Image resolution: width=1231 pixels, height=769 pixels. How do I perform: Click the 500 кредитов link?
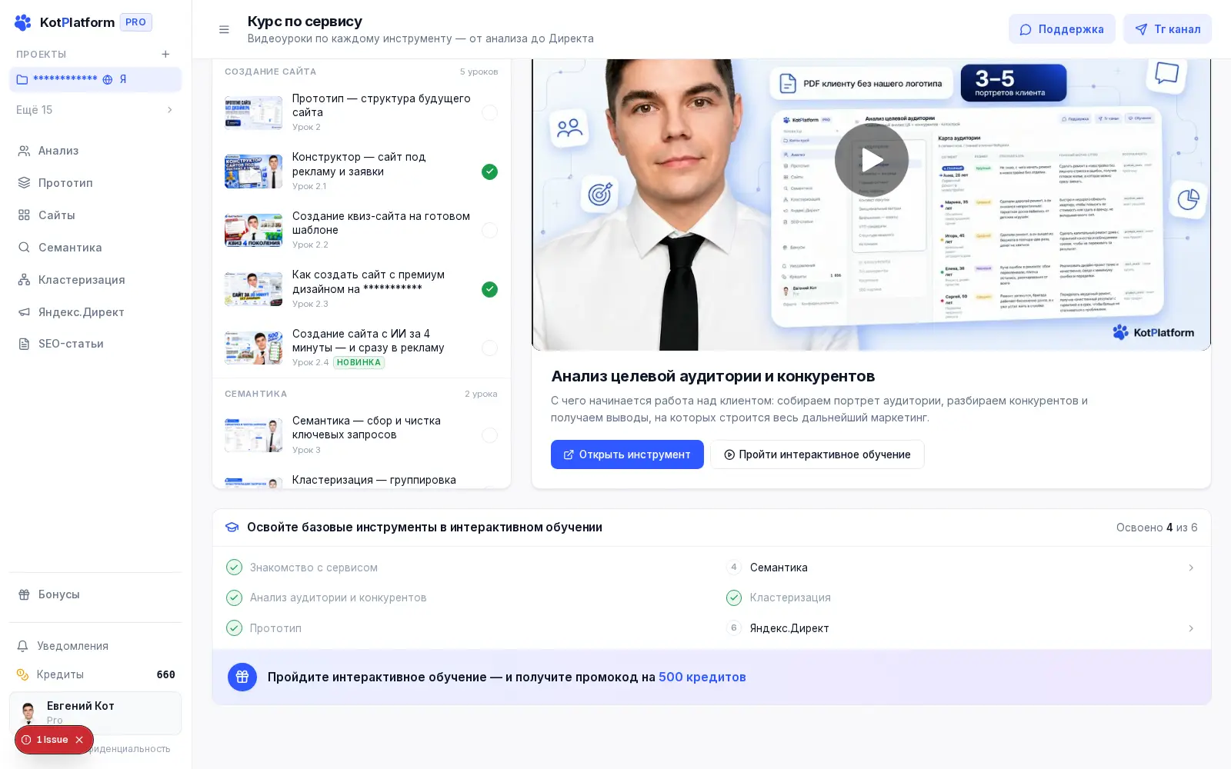(x=702, y=677)
